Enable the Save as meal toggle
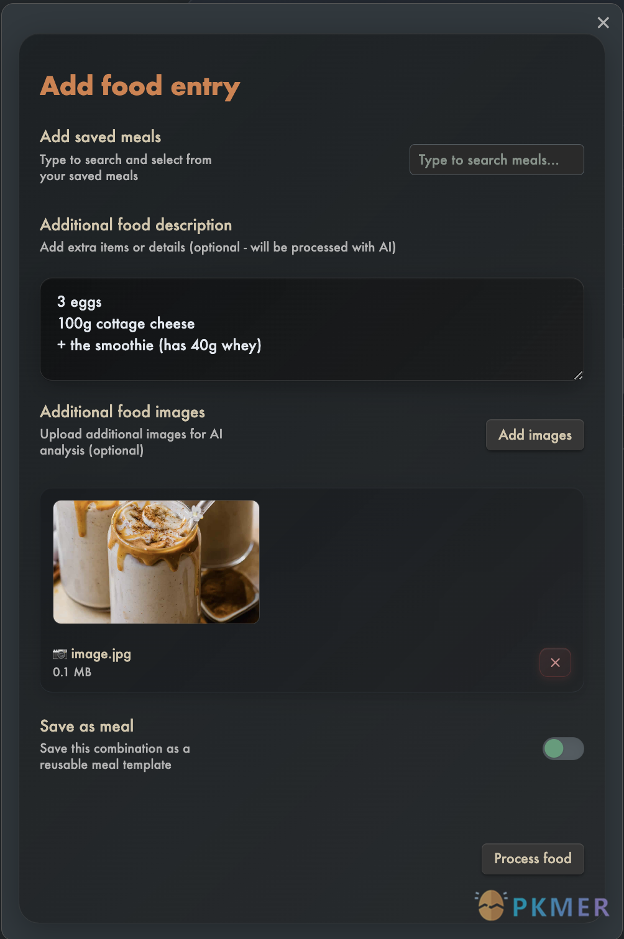This screenshot has height=939, width=624. [x=562, y=749]
